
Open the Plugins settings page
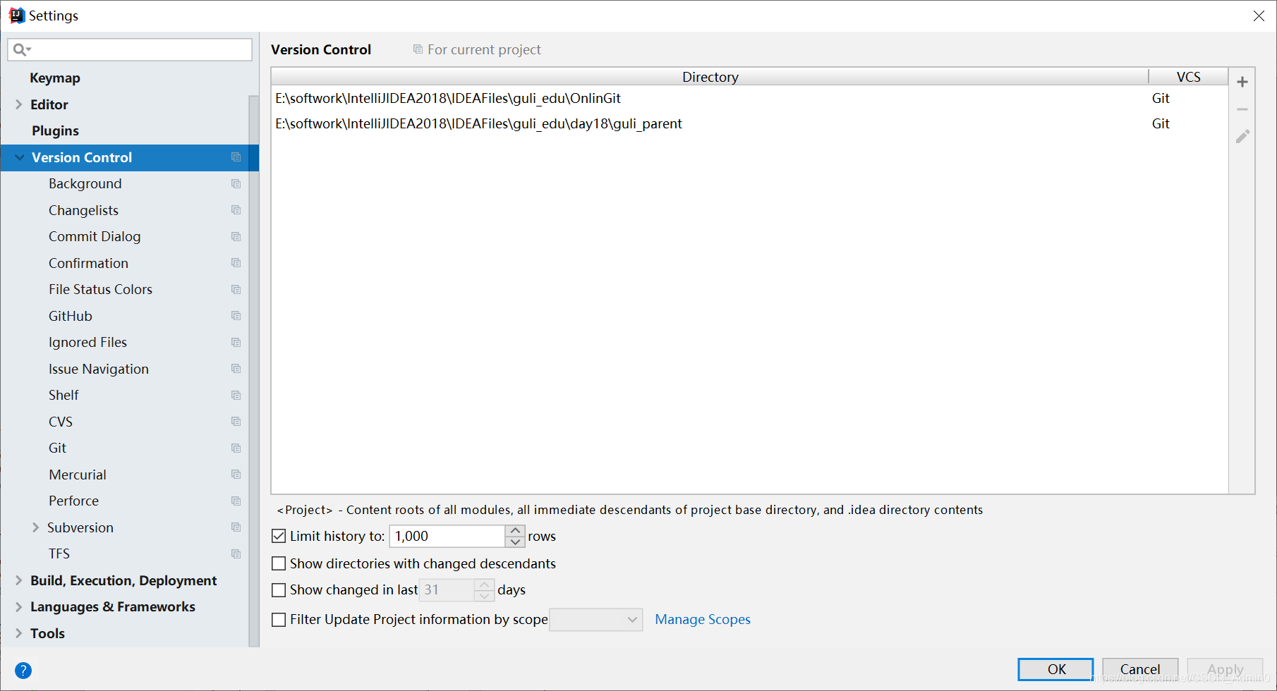(x=55, y=131)
